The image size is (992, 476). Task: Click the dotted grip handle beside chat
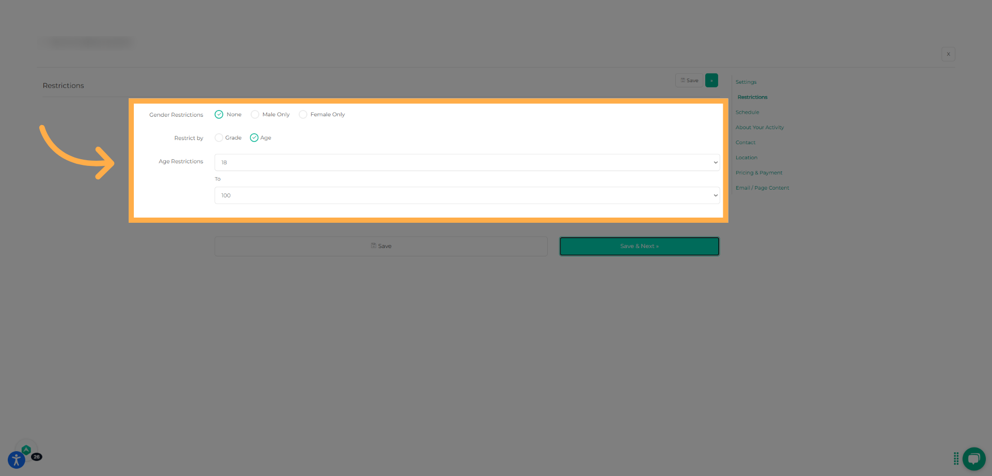956,458
